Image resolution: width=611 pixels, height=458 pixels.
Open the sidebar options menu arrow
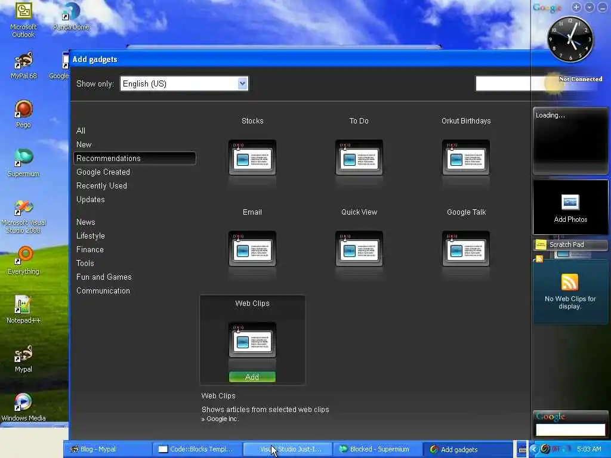pos(589,7)
